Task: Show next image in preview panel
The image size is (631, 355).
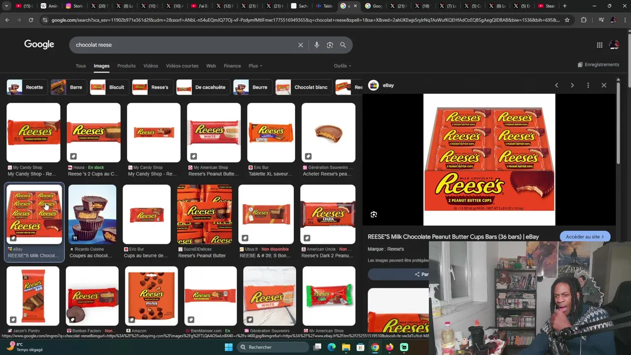Action: click(572, 85)
